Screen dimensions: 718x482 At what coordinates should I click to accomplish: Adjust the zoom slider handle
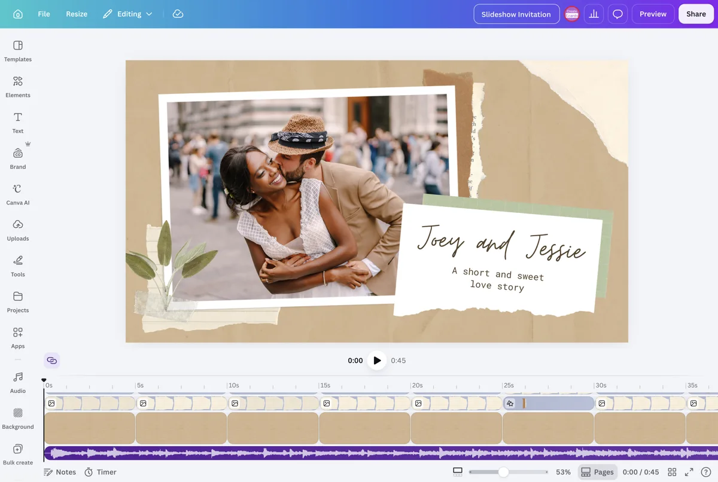click(x=503, y=472)
